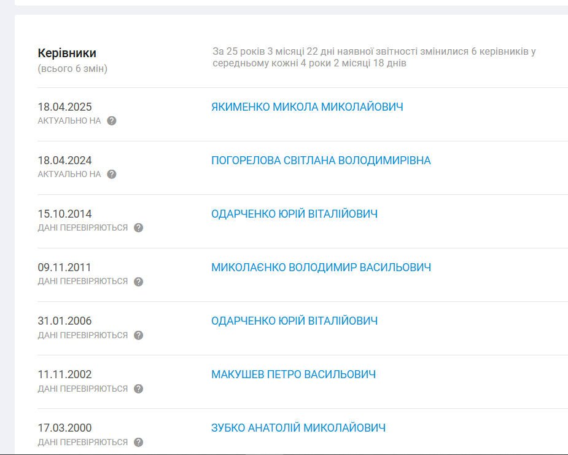Click ДАНІ ПЕРЕВІРЯЮТЬСЯ label under 15.10.2014
The height and width of the screenshot is (455, 568).
83,228
